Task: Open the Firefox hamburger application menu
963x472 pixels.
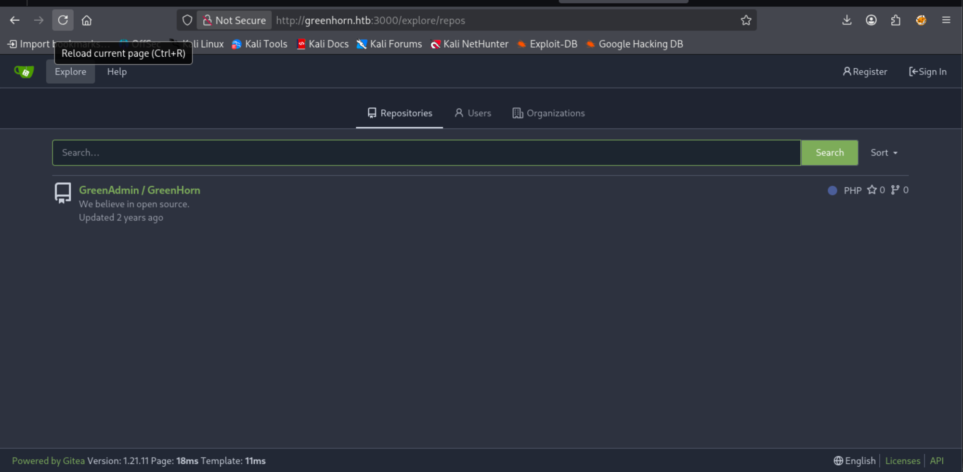Action: click(946, 20)
